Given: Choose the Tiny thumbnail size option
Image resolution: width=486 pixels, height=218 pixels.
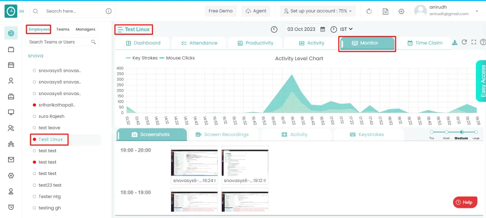Looking at the screenshot, I should click(432, 133).
